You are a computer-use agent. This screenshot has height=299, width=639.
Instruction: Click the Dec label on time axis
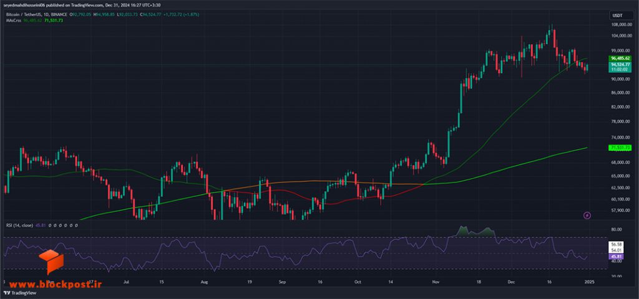[x=511, y=282]
